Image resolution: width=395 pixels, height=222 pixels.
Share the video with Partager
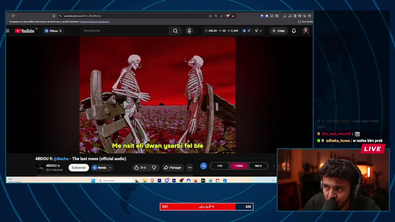click(x=173, y=167)
